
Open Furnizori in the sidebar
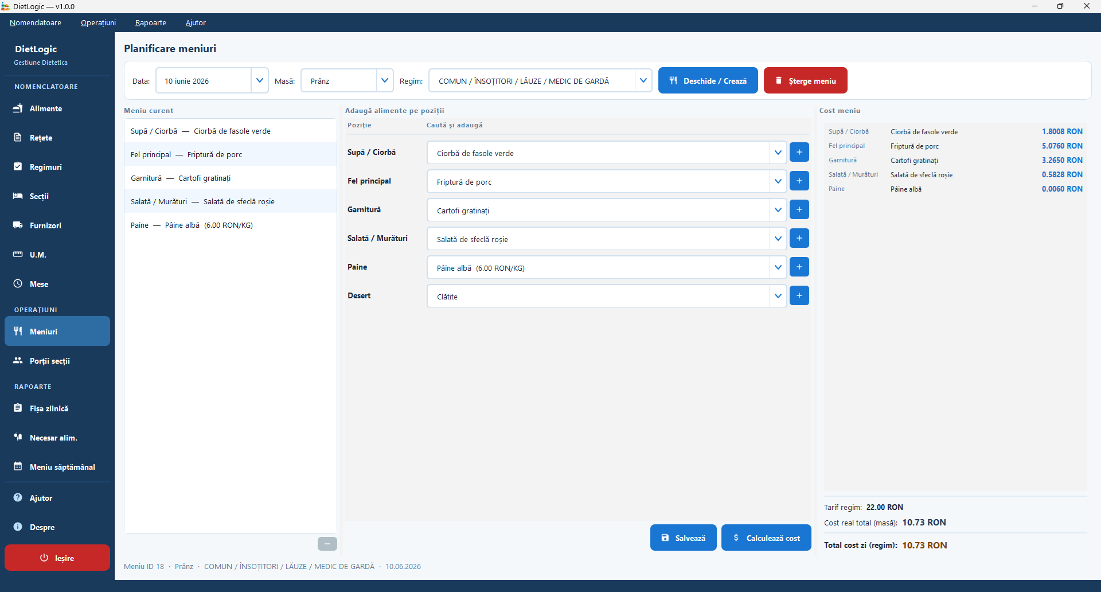pos(57,225)
